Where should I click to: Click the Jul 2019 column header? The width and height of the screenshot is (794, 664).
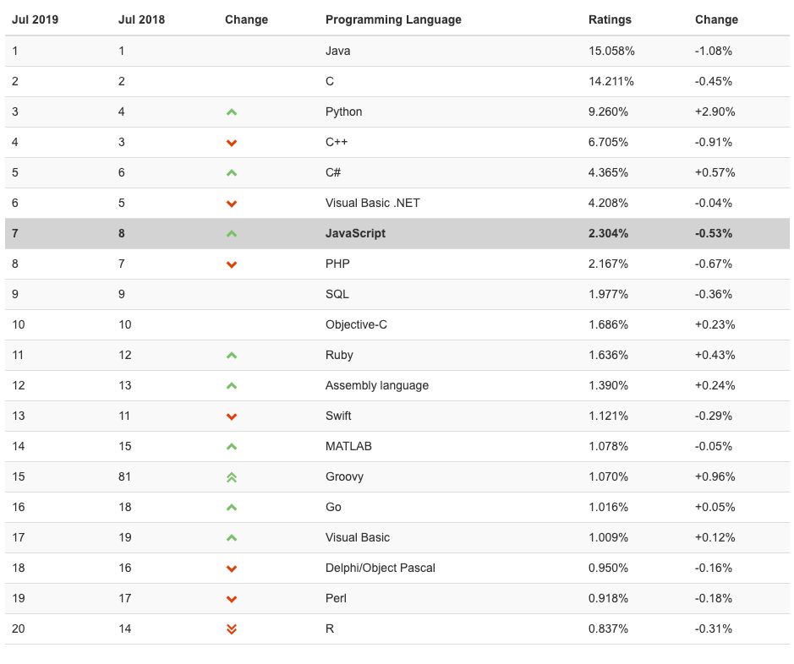click(x=33, y=19)
